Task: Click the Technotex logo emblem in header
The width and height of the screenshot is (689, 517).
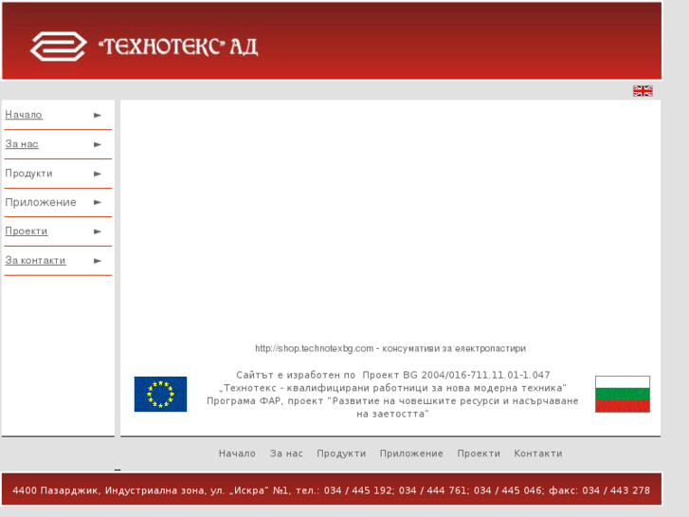Action: coord(58,46)
